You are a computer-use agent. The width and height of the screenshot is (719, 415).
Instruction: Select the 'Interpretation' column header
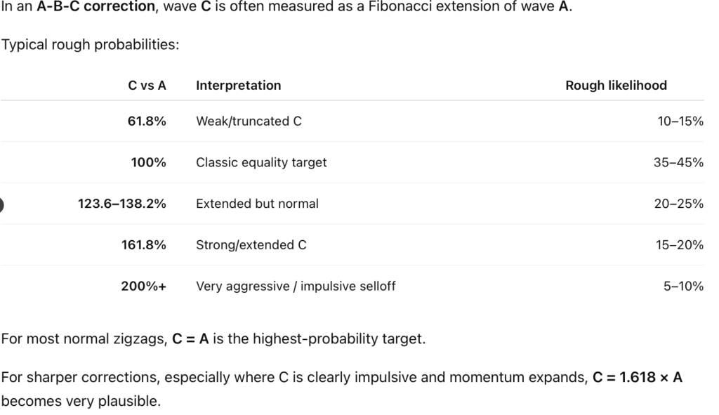pos(239,86)
